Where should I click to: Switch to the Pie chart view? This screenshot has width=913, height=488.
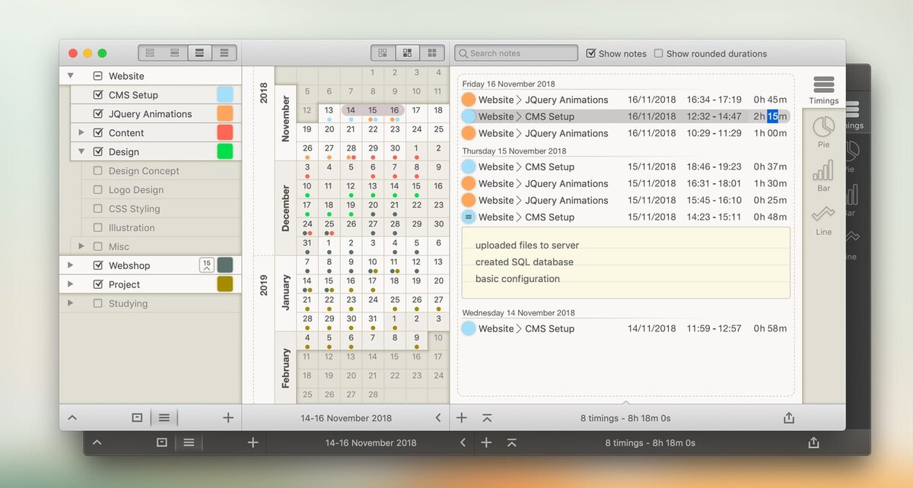tap(823, 128)
